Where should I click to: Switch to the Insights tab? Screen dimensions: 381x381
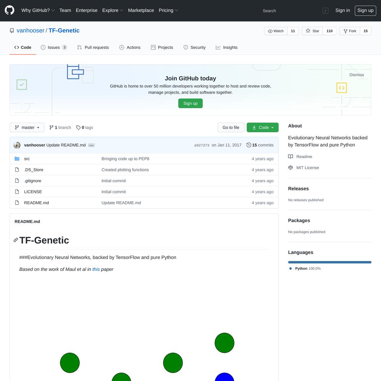click(x=226, y=47)
